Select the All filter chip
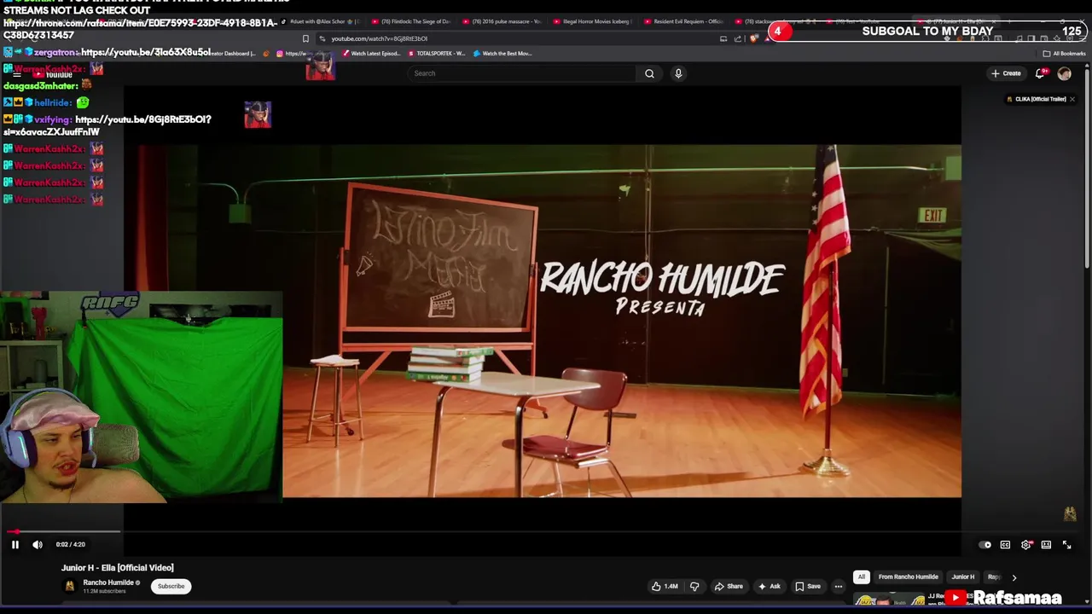The image size is (1092, 614). coord(862,576)
